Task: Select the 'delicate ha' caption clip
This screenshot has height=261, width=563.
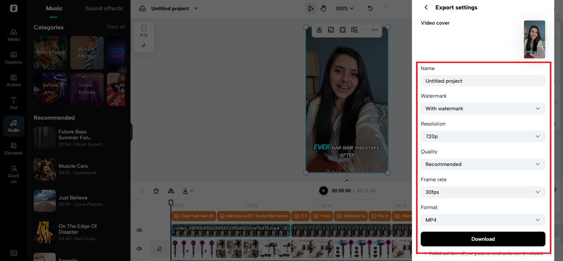Action: [350, 216]
